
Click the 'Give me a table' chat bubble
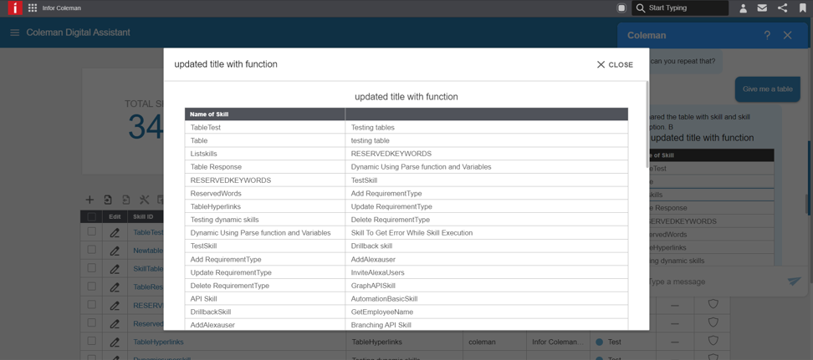[767, 89]
